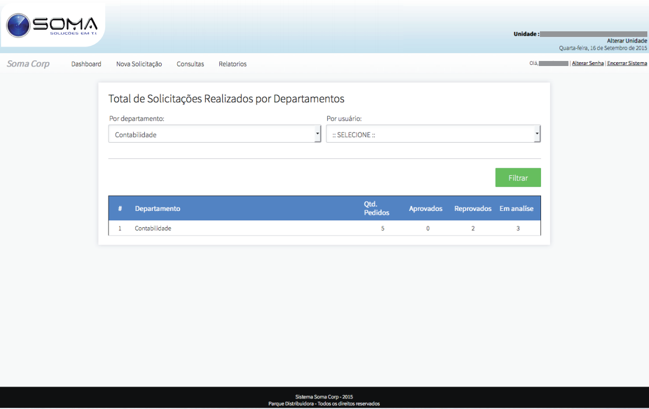Screen dimensions: 649x409
Task: Click the Aprovados column header
Action: (x=425, y=209)
